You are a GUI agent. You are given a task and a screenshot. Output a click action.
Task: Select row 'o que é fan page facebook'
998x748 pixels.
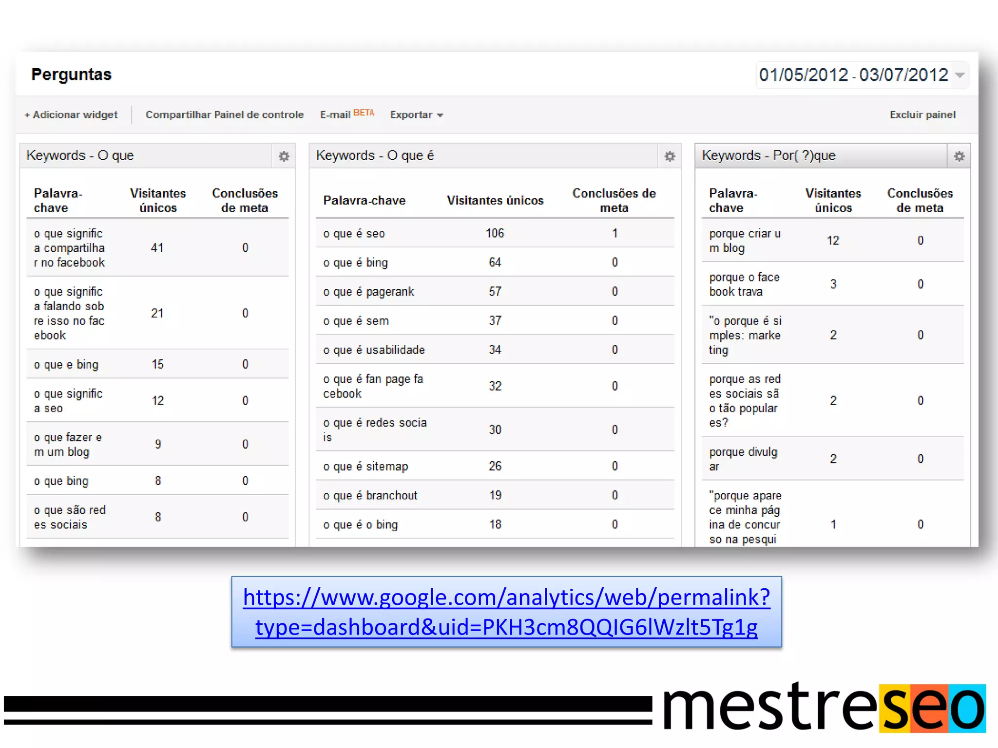(x=495, y=386)
